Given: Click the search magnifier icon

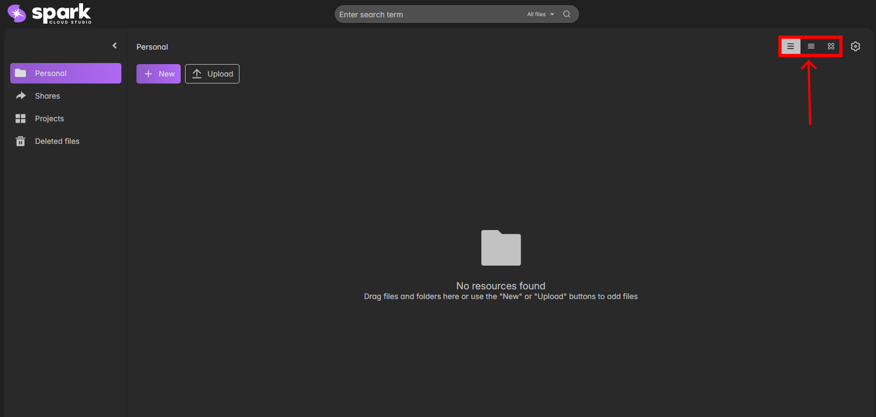Looking at the screenshot, I should pyautogui.click(x=566, y=15).
